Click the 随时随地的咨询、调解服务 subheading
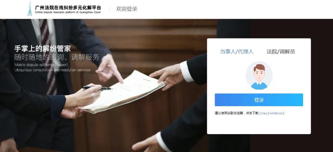Image resolution: width=333 pixels, height=152 pixels. (57, 57)
